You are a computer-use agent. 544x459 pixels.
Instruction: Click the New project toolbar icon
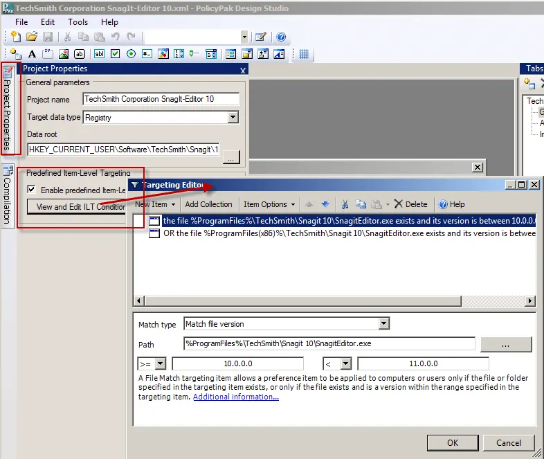point(16,37)
